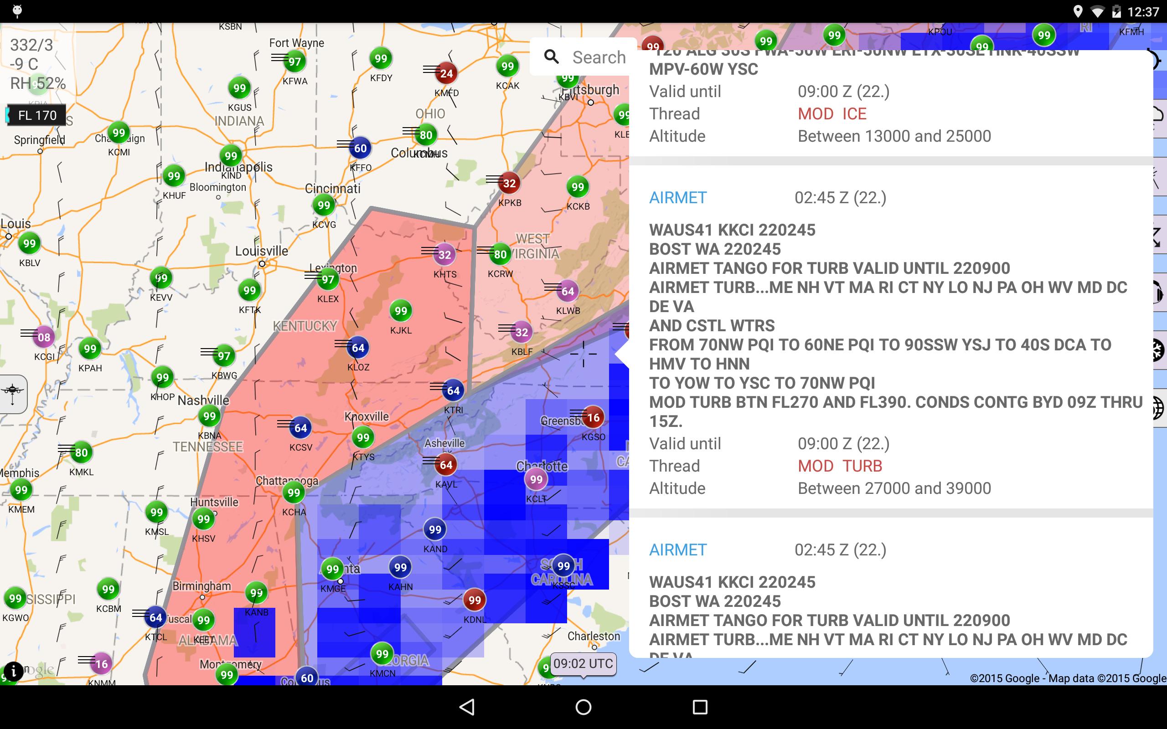This screenshot has height=729, width=1167.
Task: Select 'Between 13000 and 25000' altitude text
Action: coord(894,136)
